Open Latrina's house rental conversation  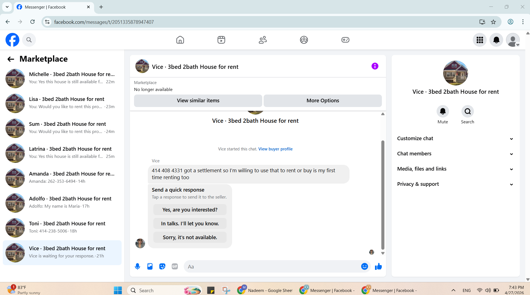click(x=62, y=153)
